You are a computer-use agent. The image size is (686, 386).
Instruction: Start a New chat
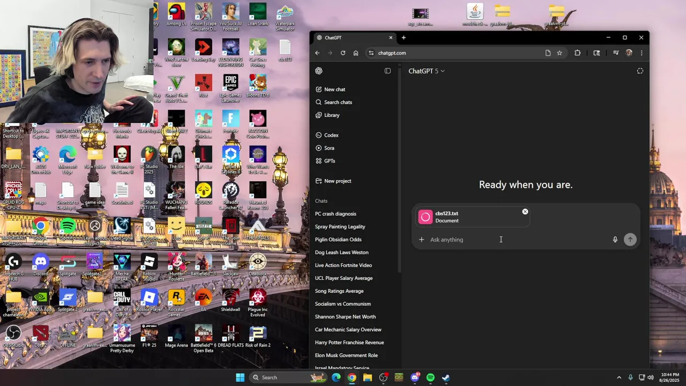pyautogui.click(x=330, y=90)
